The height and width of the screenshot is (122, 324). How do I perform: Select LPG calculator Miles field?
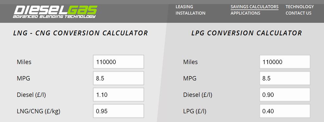point(285,62)
